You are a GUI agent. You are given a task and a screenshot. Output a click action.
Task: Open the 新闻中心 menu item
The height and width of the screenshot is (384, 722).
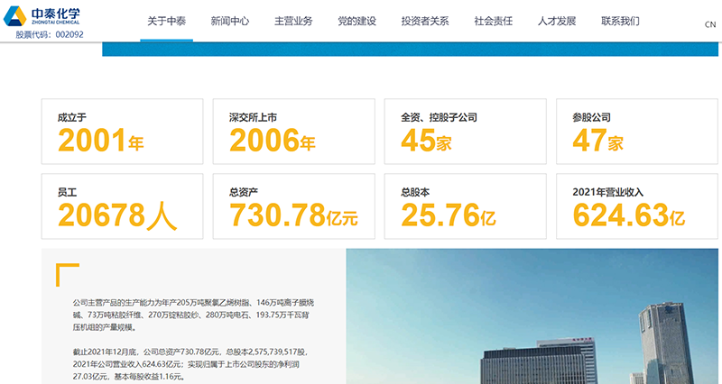pyautogui.click(x=230, y=21)
